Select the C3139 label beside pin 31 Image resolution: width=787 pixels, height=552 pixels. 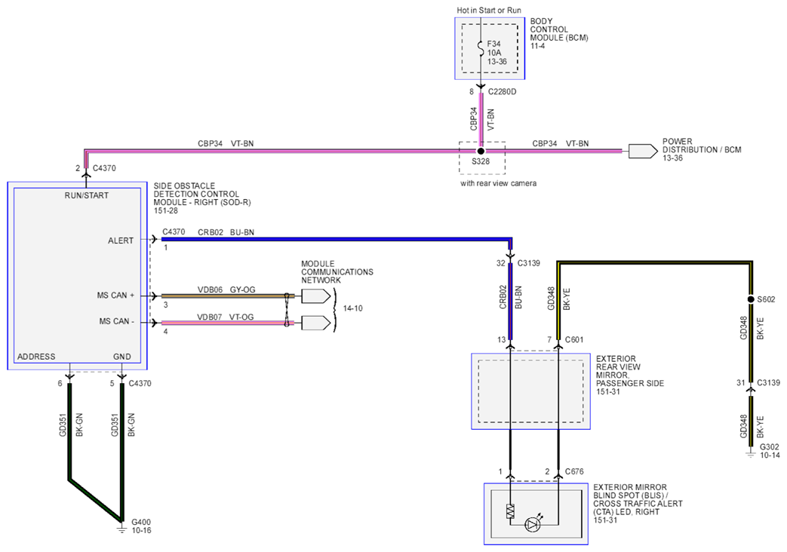pyautogui.click(x=768, y=382)
